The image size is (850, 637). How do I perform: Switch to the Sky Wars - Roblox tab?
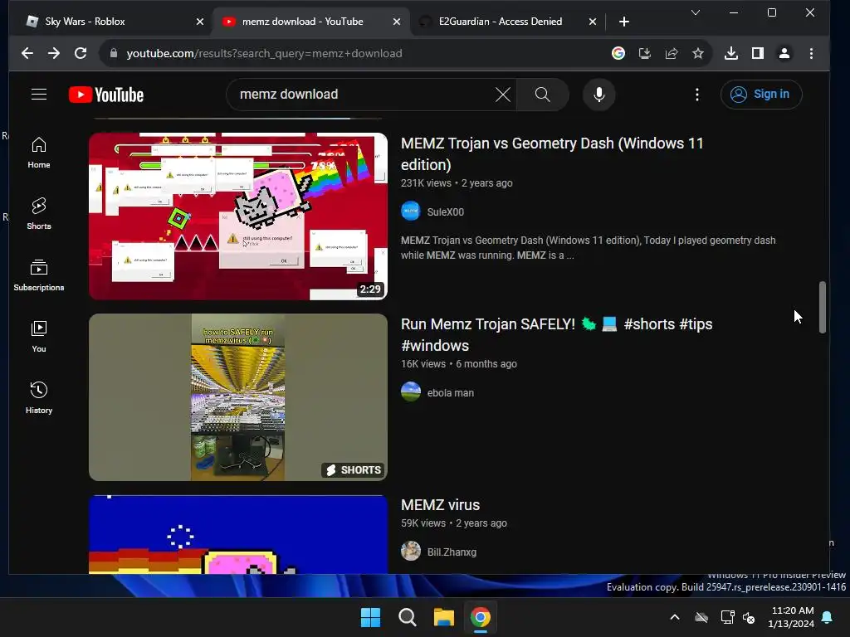[x=110, y=22]
